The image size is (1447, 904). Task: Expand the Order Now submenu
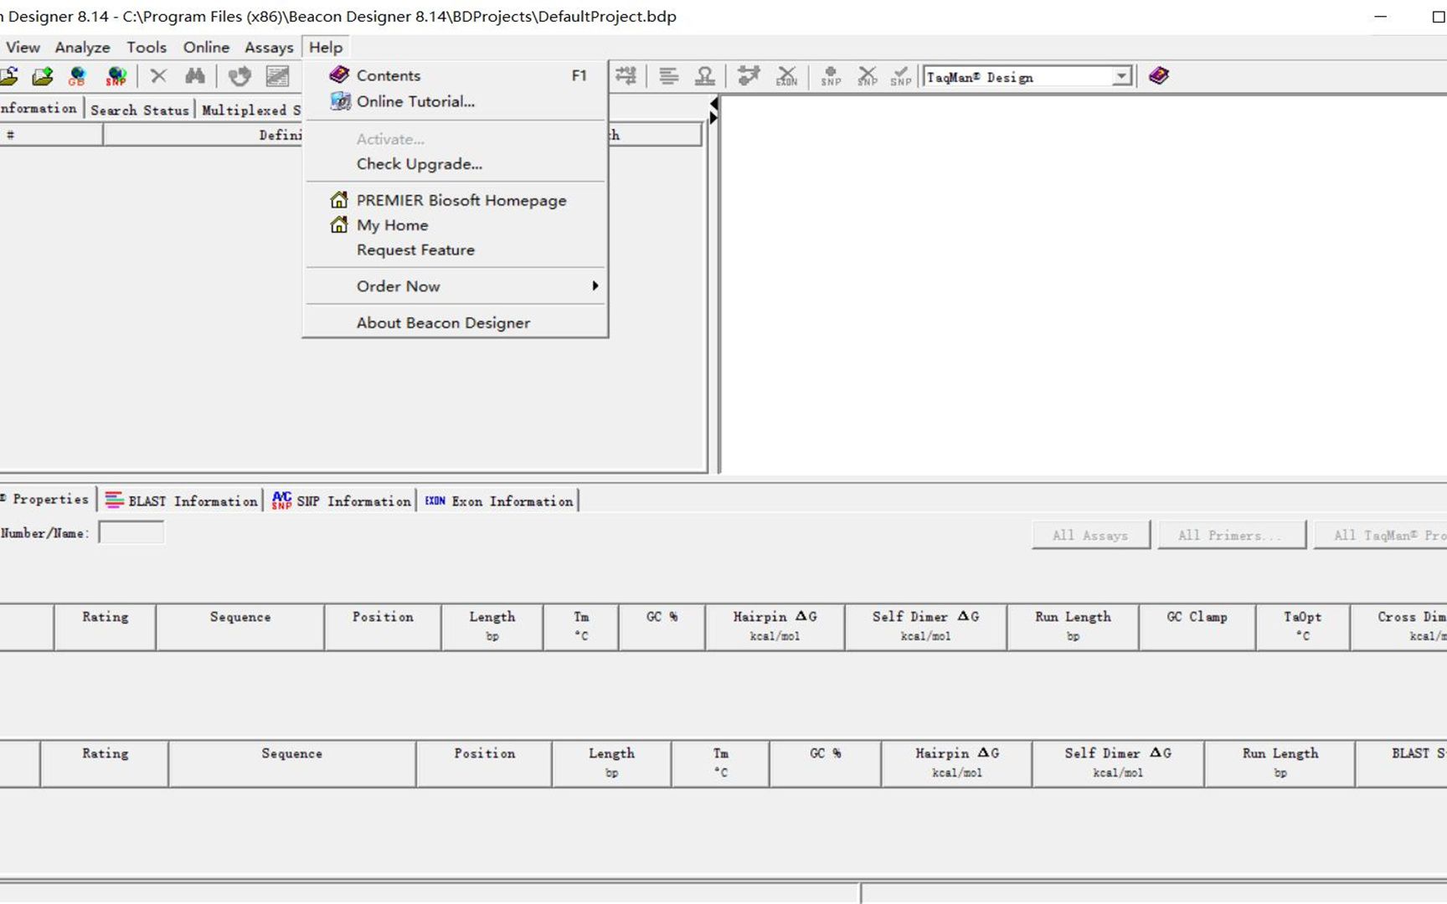click(456, 286)
